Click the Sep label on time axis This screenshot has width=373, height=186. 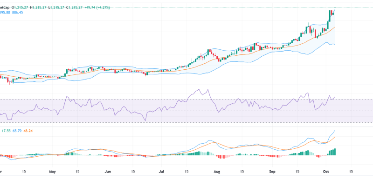pyautogui.click(x=273, y=172)
